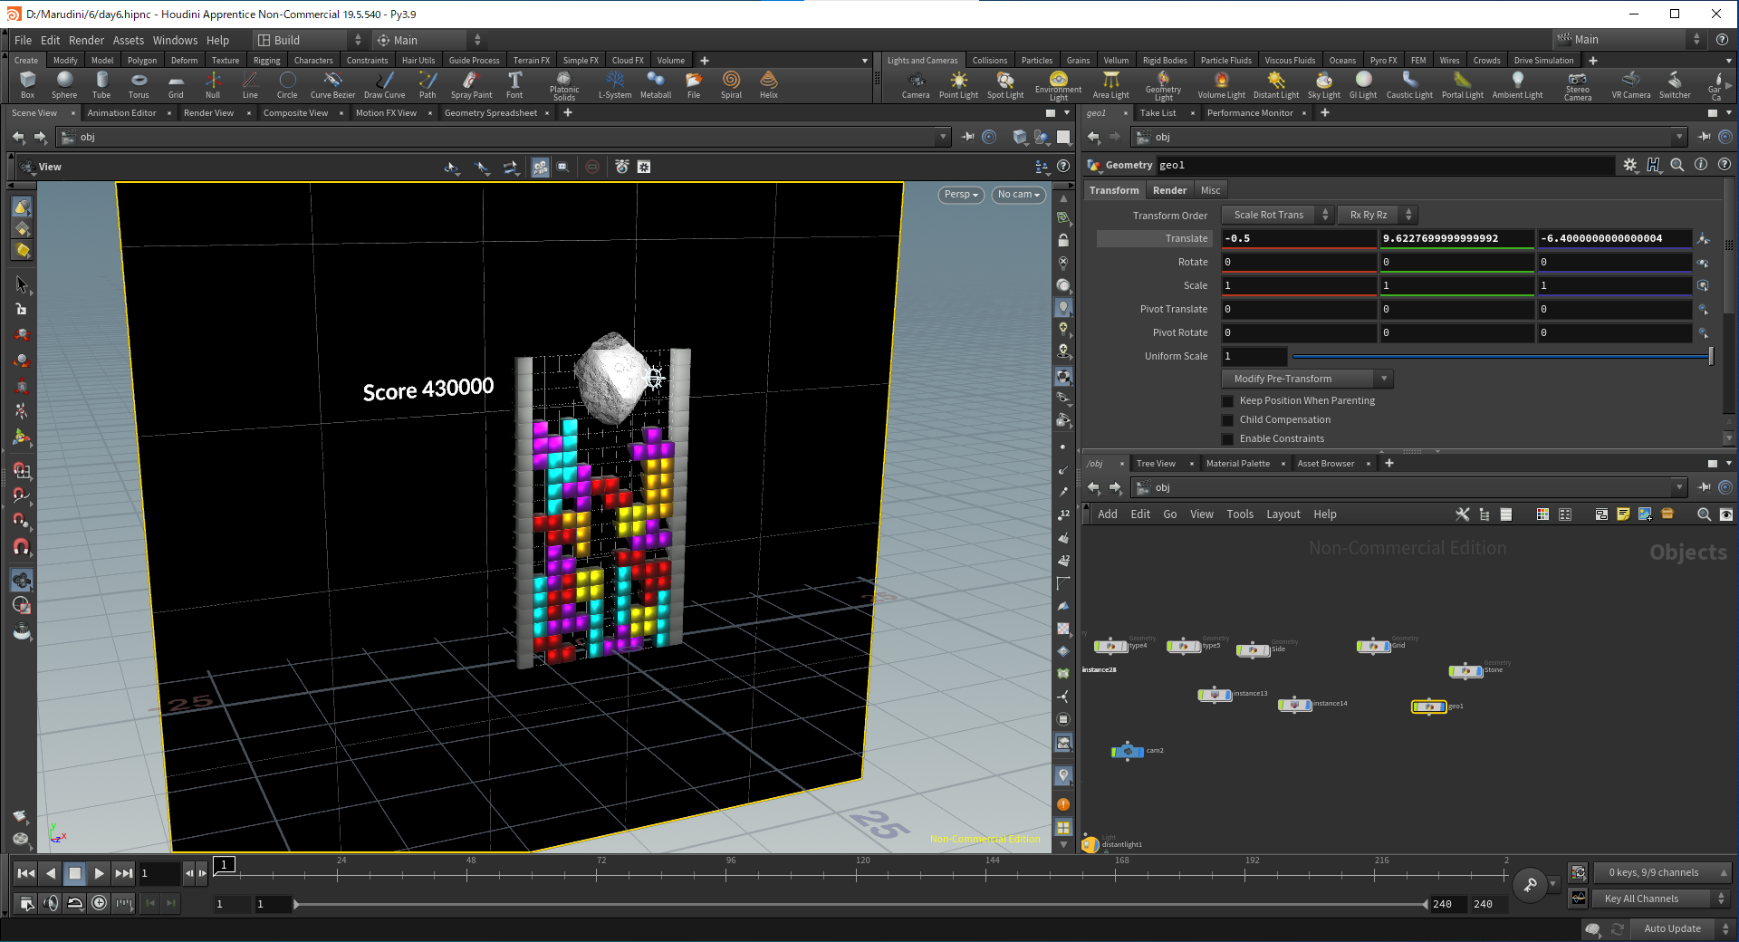Create a Torus from the shelf
This screenshot has height=942, width=1739.
point(139,85)
